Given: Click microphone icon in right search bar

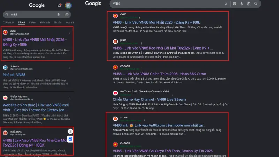Looking at the screenshot, I should pos(242,4).
